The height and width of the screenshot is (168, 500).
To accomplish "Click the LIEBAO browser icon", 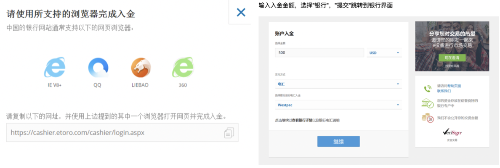I will 141,68.
